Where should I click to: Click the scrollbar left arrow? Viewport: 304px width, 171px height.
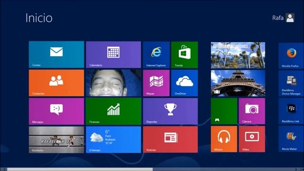(x=4, y=169)
